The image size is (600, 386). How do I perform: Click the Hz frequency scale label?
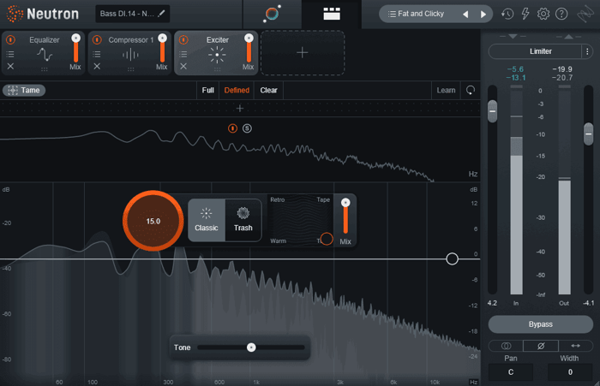473,382
